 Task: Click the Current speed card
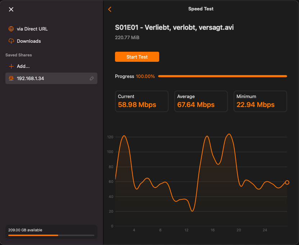pos(142,101)
